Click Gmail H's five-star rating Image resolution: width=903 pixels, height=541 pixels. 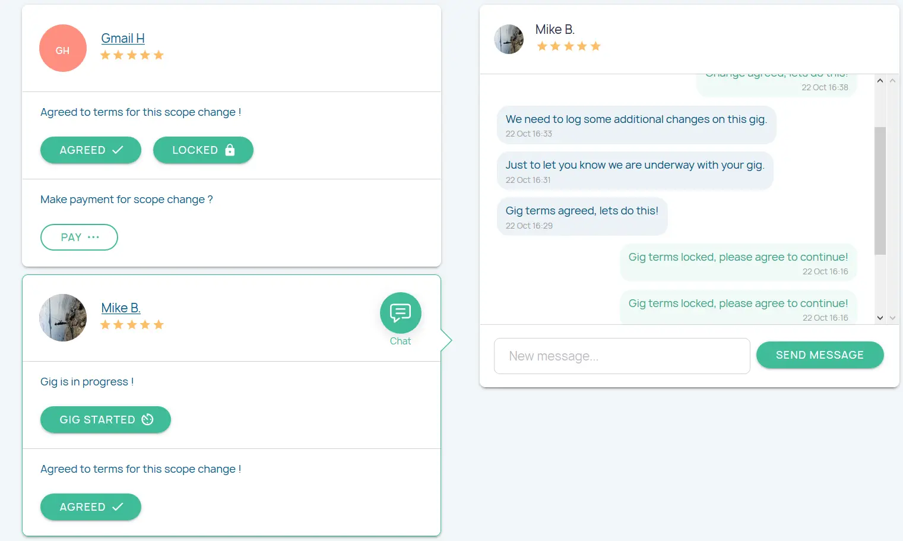coord(132,55)
